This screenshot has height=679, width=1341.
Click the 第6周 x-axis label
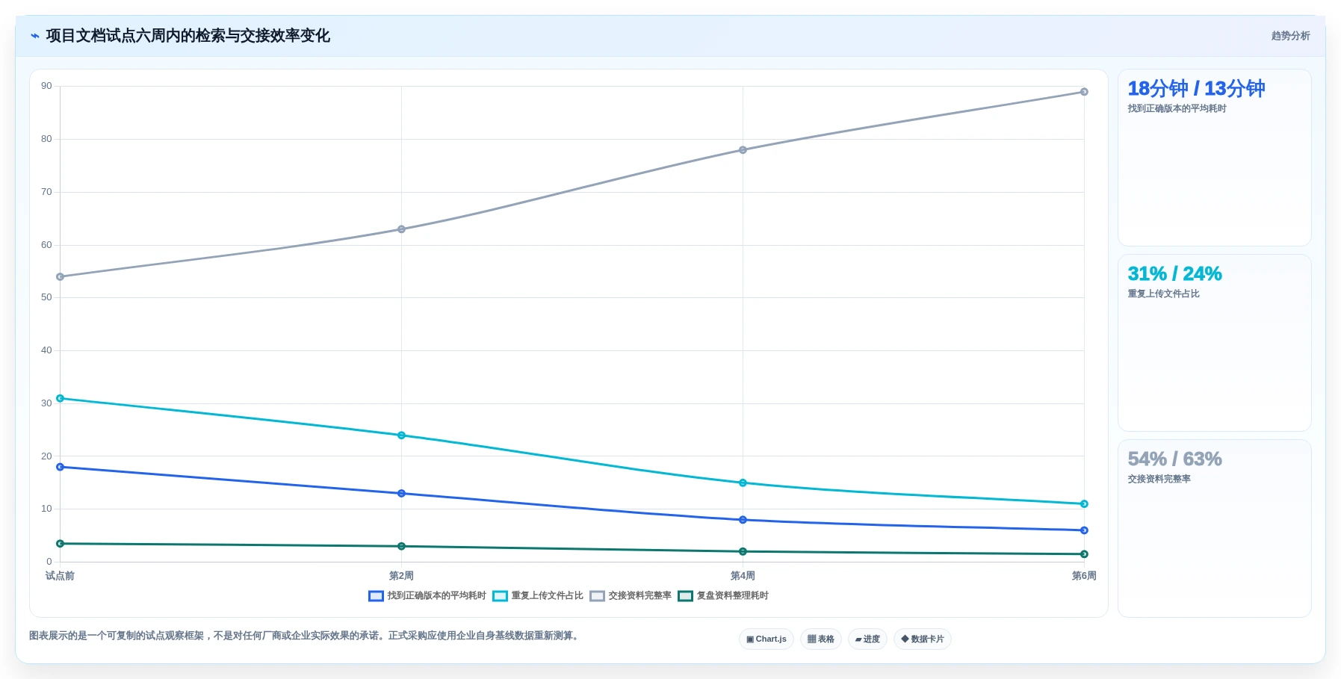[x=1084, y=576]
